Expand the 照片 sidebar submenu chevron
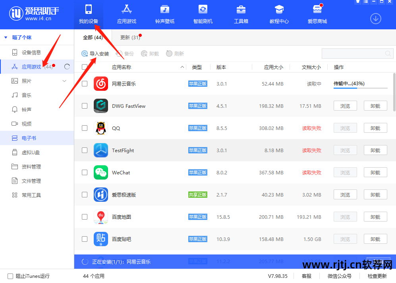The width and height of the screenshot is (396, 283). 64,81
